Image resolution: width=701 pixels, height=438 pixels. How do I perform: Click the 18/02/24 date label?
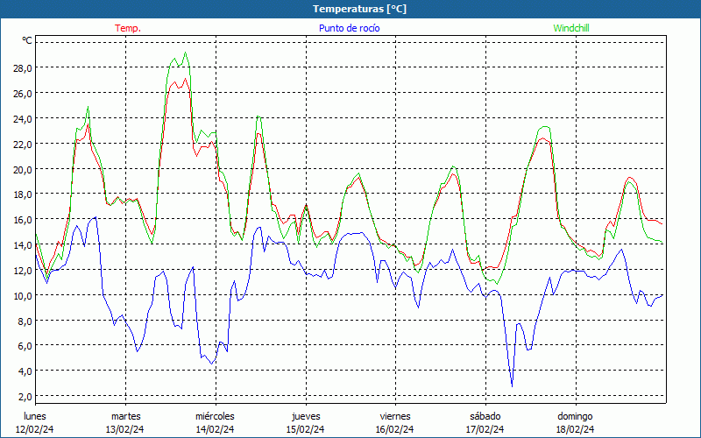point(576,429)
